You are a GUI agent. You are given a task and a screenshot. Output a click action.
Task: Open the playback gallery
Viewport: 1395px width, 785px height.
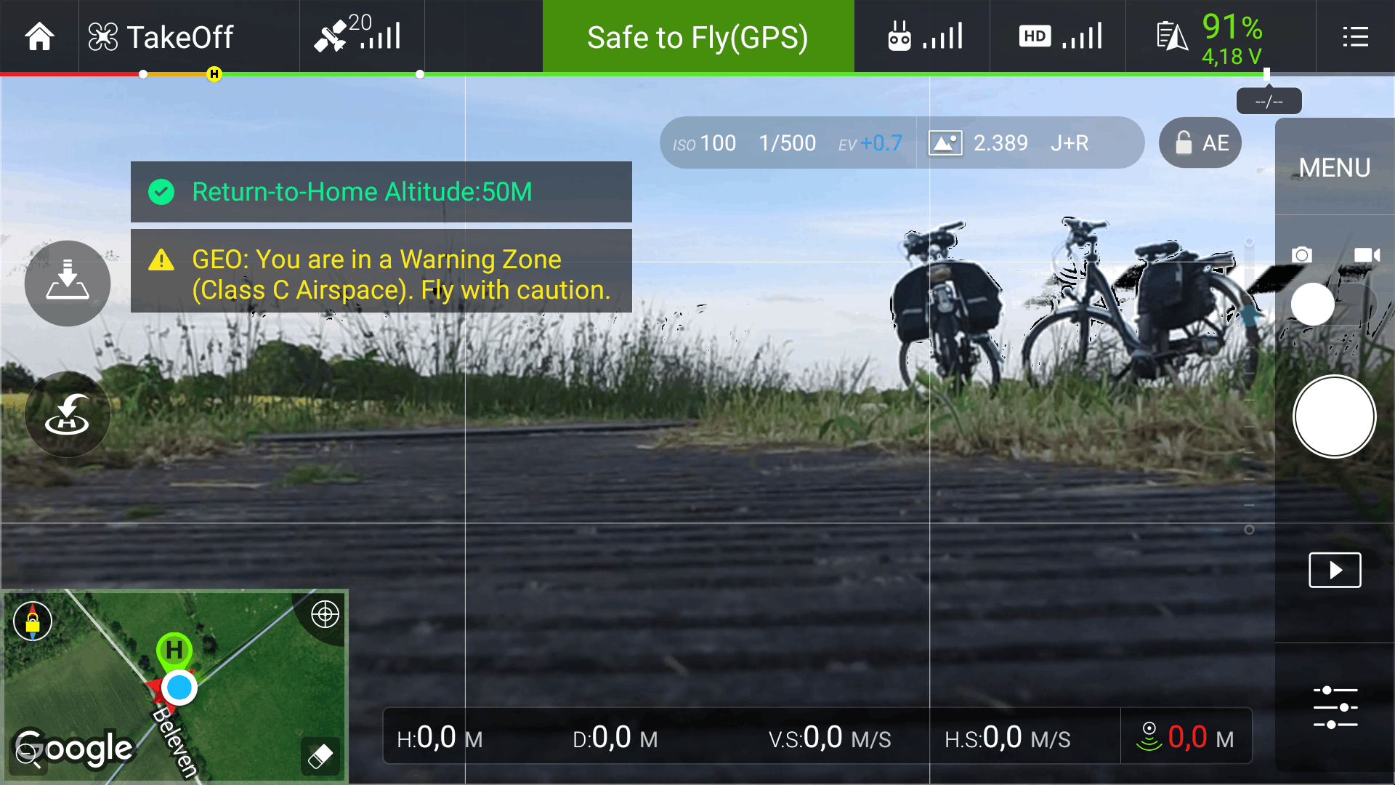click(x=1335, y=570)
